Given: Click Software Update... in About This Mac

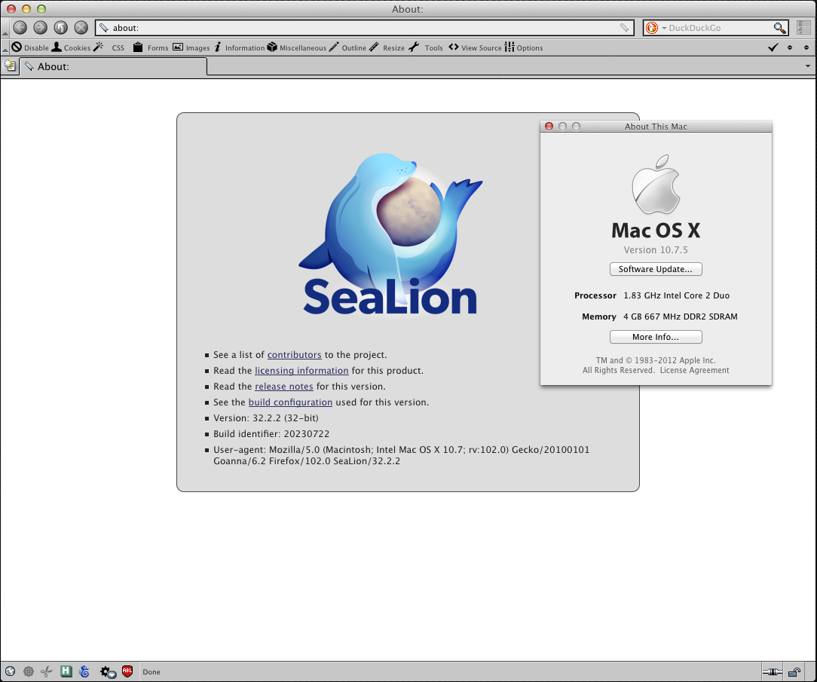Looking at the screenshot, I should [x=656, y=269].
